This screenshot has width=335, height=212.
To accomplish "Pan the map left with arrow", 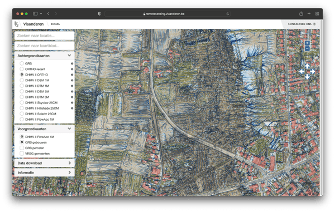I will [x=301, y=72].
